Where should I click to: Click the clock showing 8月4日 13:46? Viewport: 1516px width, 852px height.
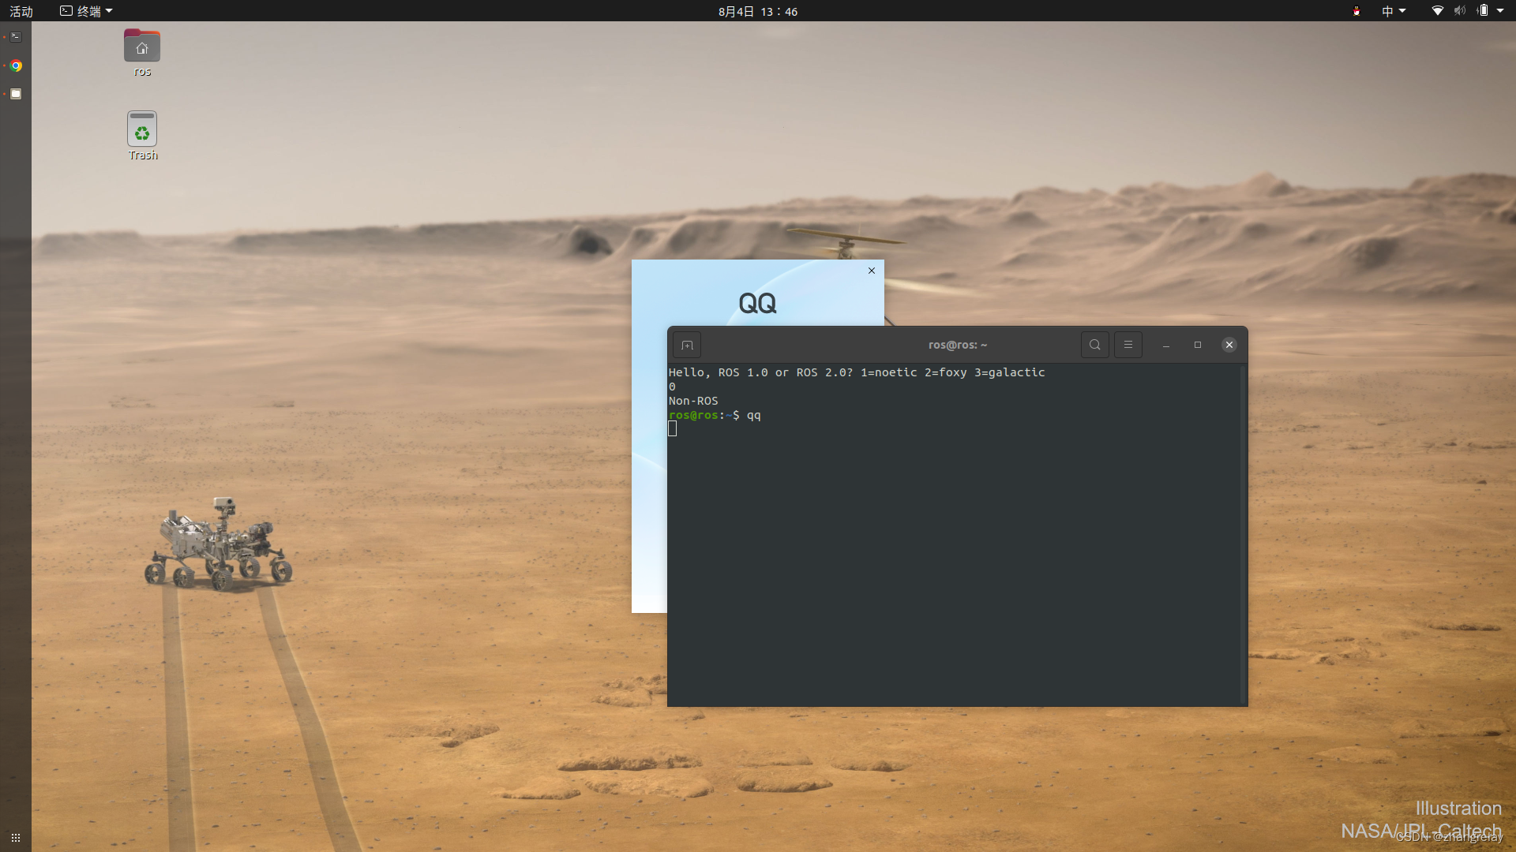757,11
